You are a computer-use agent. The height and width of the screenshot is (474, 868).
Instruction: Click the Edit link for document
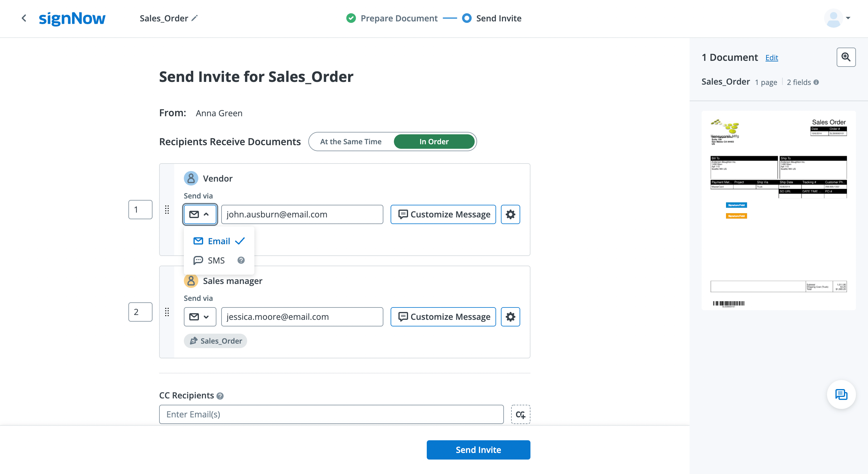coord(773,57)
